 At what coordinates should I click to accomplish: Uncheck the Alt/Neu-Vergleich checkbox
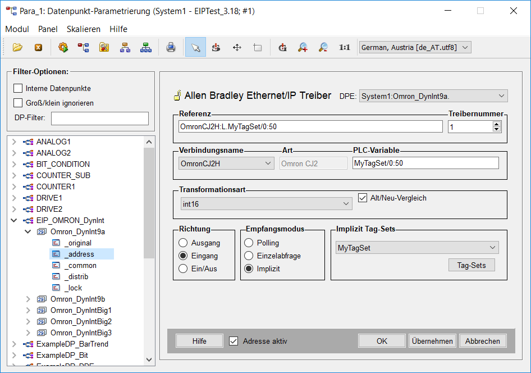coord(363,198)
